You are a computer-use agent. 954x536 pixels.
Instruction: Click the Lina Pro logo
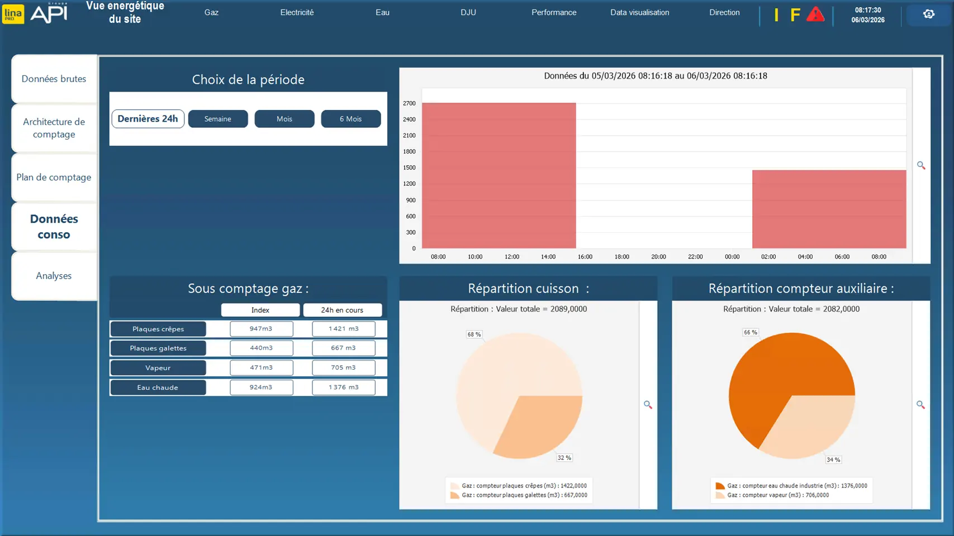[x=13, y=14]
